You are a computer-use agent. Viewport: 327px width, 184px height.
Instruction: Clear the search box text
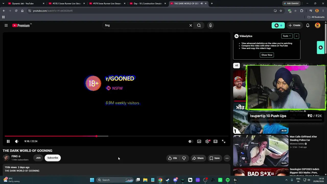tap(191, 25)
